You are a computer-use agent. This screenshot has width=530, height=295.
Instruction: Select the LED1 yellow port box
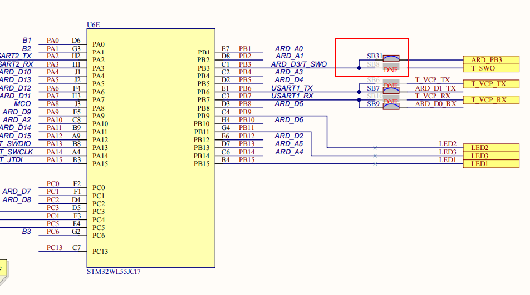tap(491, 164)
